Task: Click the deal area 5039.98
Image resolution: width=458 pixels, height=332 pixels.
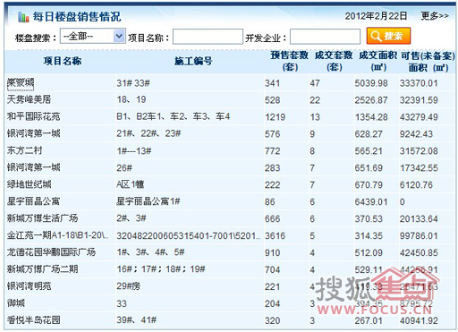Action: (371, 83)
